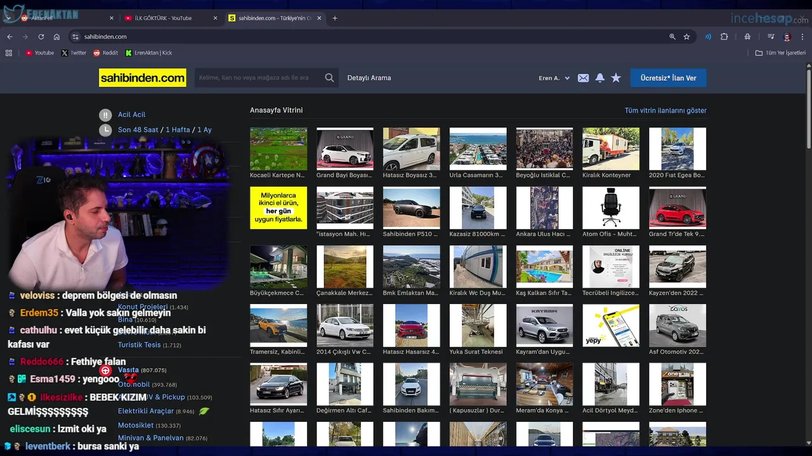Viewport: 812px width, 456px height.
Task: Open the blue sound-waves extension icon
Action: pyautogui.click(x=708, y=37)
